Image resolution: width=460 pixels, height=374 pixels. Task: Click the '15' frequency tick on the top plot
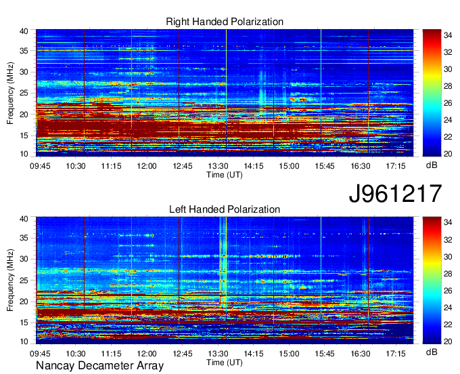tap(24, 136)
